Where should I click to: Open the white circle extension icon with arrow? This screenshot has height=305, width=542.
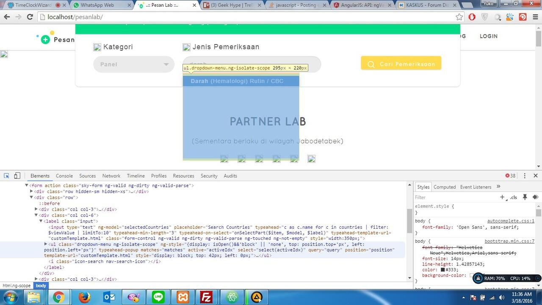tap(498, 17)
